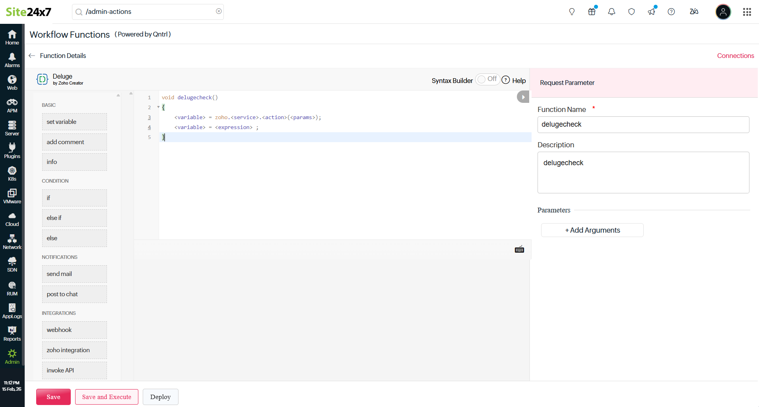Open the Admin menu in sidebar
This screenshot has height=407, width=759.
(x=12, y=356)
